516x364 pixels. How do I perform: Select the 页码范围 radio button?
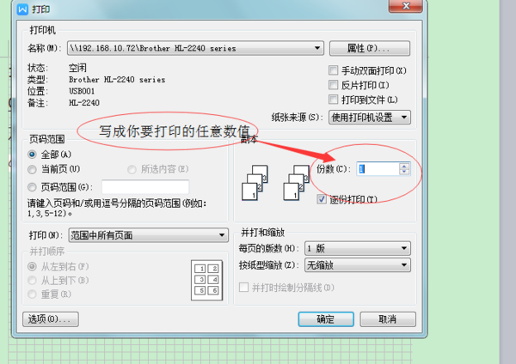(x=32, y=187)
